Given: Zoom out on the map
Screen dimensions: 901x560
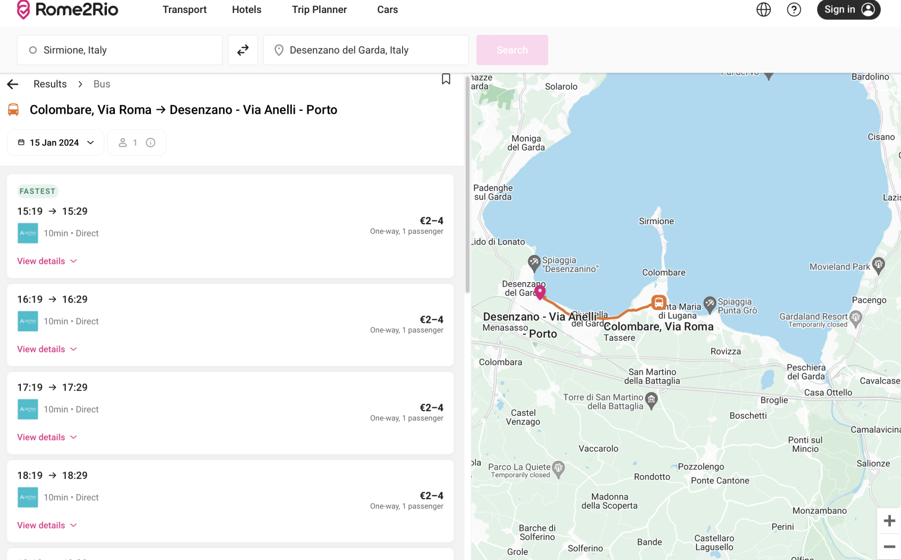Looking at the screenshot, I should 889,546.
